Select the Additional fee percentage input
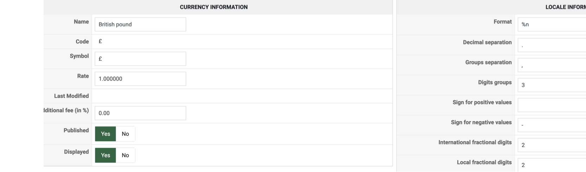586x172 pixels. coord(140,113)
